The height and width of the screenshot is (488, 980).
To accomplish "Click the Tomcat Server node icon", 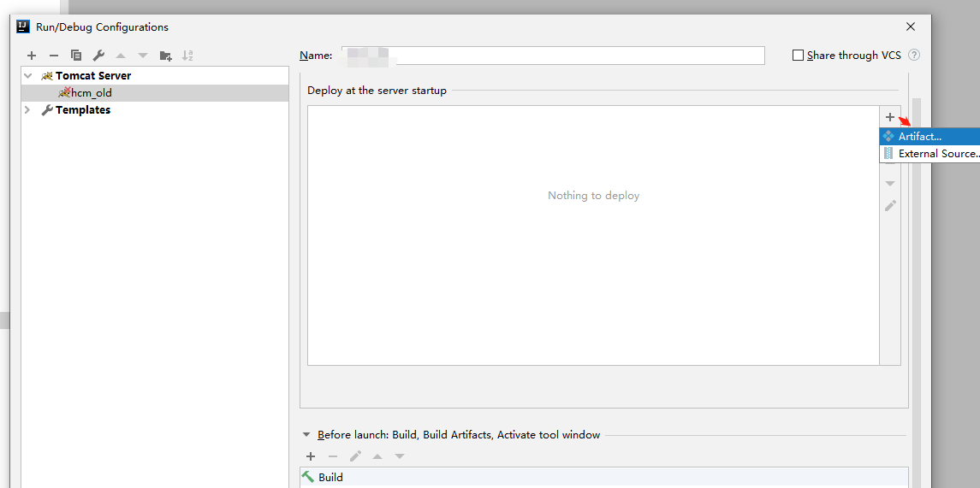I will 47,75.
